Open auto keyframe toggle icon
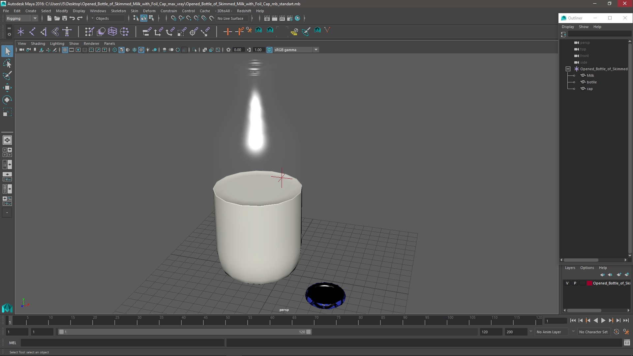The image size is (633, 356). tap(617, 332)
